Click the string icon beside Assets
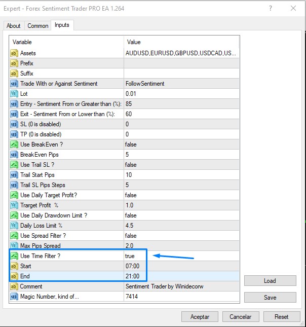Image resolution: width=306 pixels, height=327 pixels. pyautogui.click(x=14, y=53)
